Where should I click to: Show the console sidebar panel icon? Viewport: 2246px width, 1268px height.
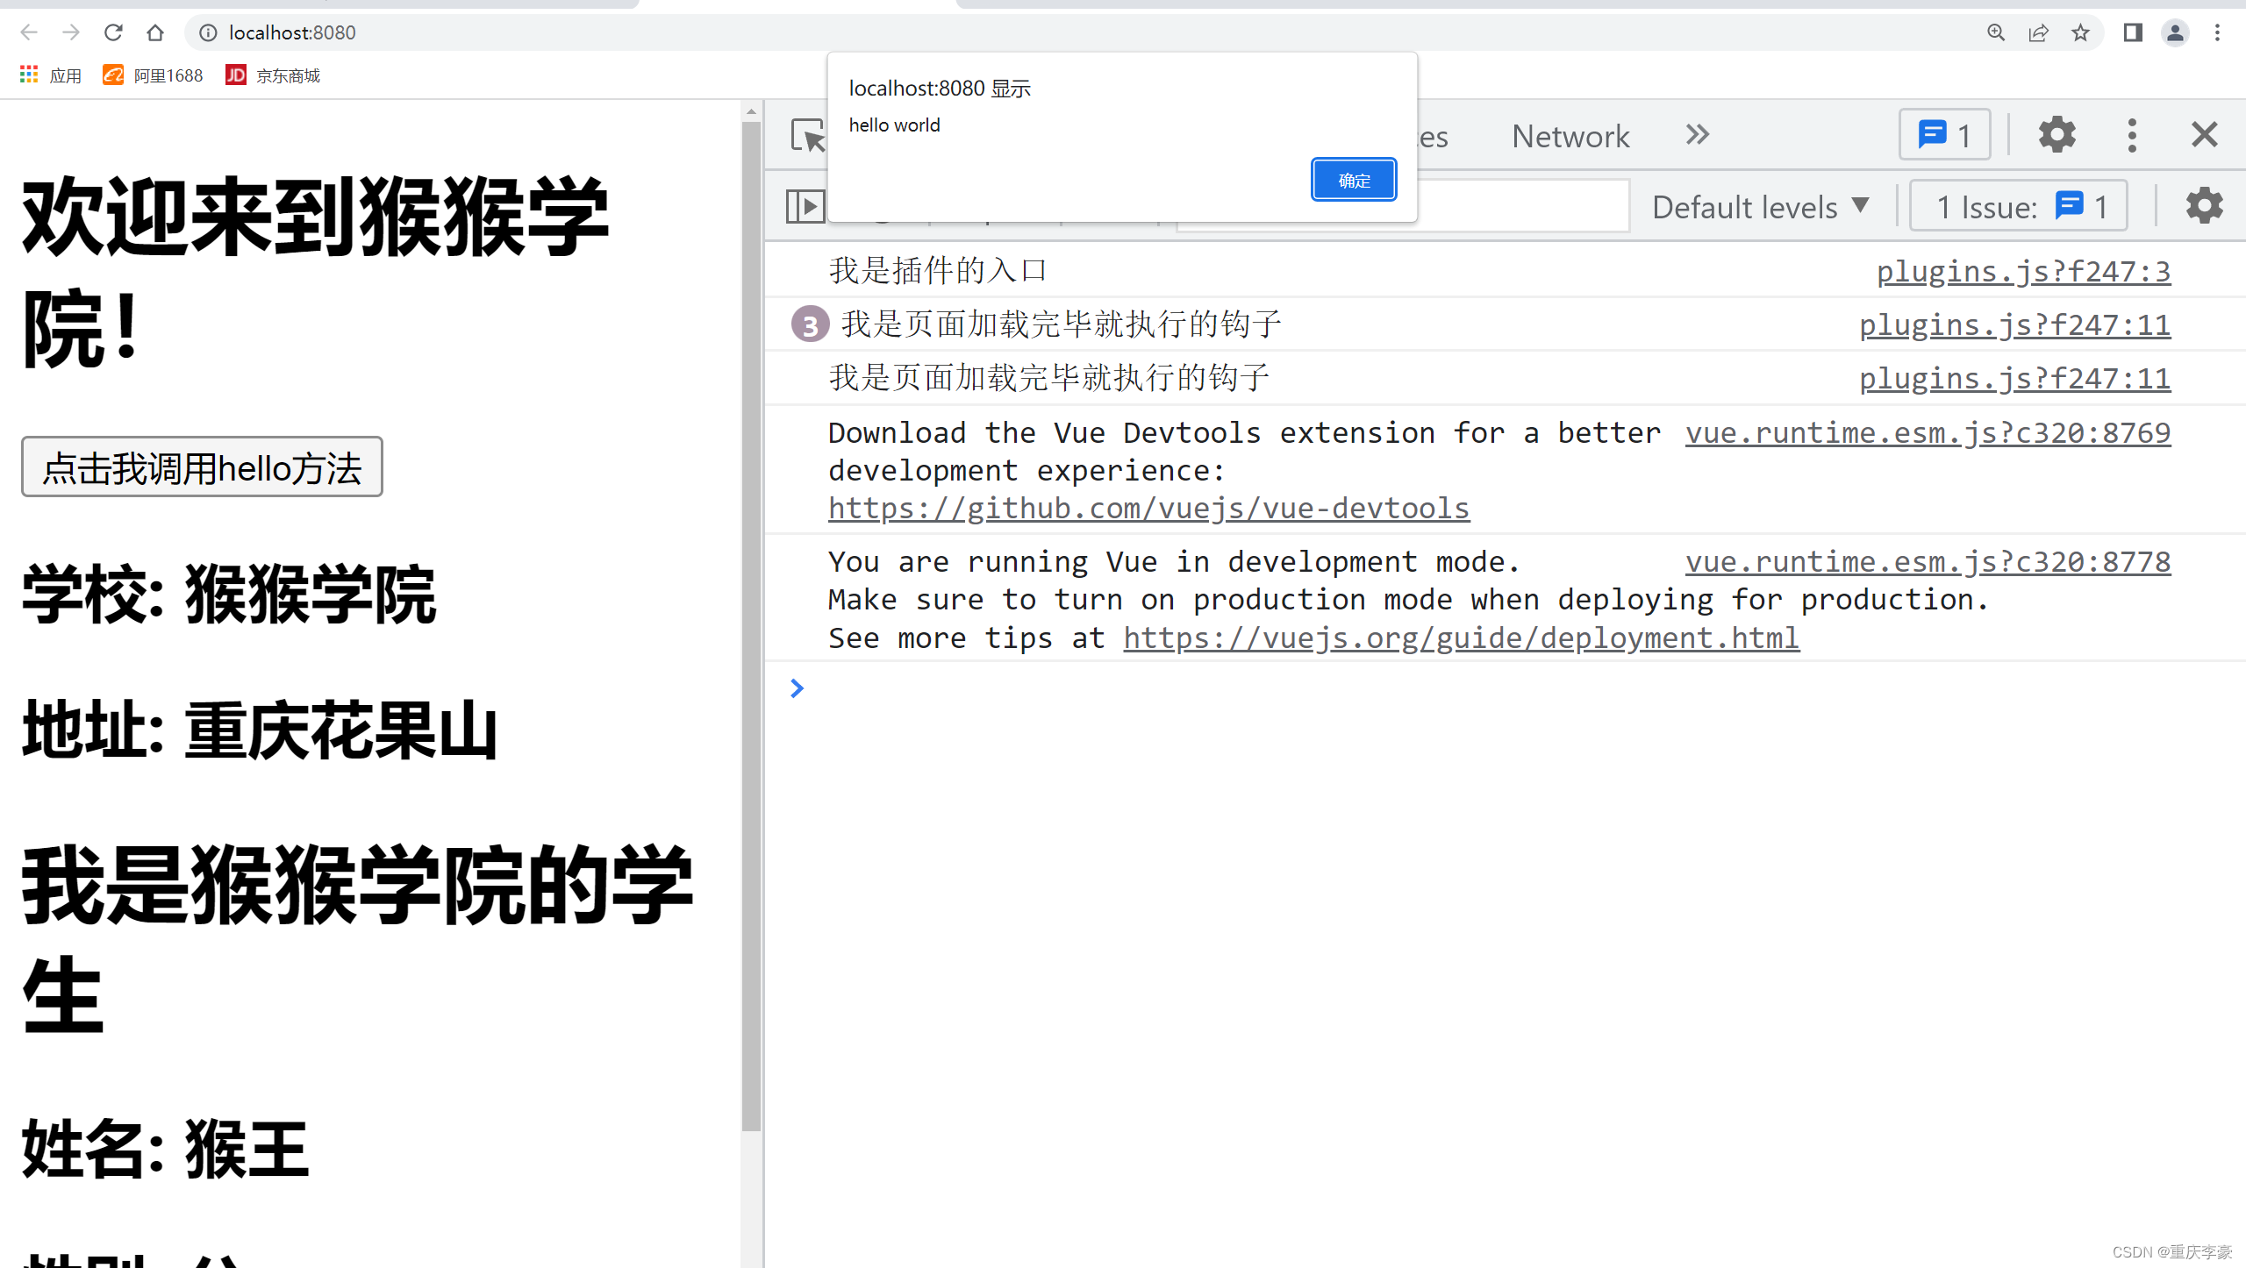(x=805, y=206)
